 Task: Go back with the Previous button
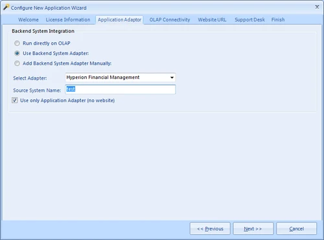[x=210, y=228]
